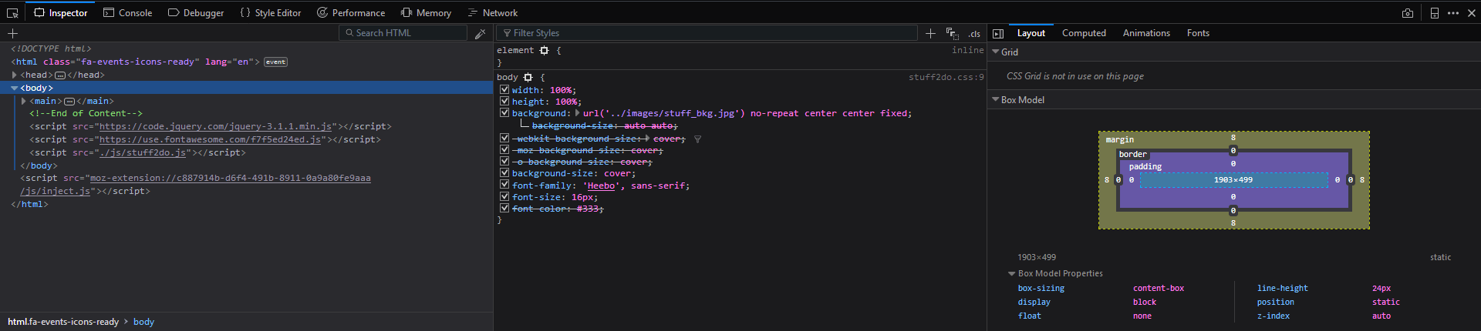Open the Computed sidebar tab
The height and width of the screenshot is (331, 1481).
pyautogui.click(x=1084, y=33)
